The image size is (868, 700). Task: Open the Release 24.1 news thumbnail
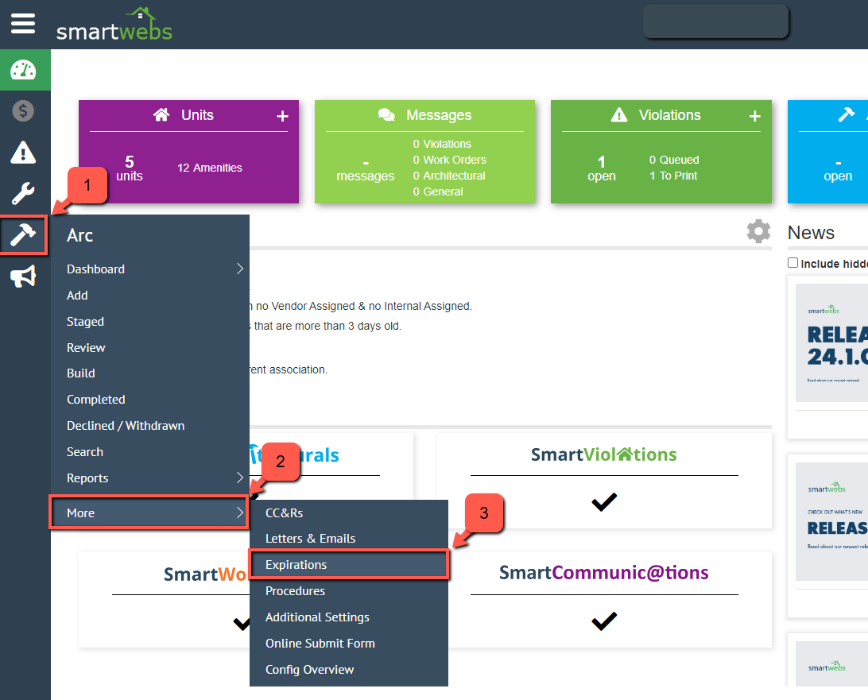831,343
